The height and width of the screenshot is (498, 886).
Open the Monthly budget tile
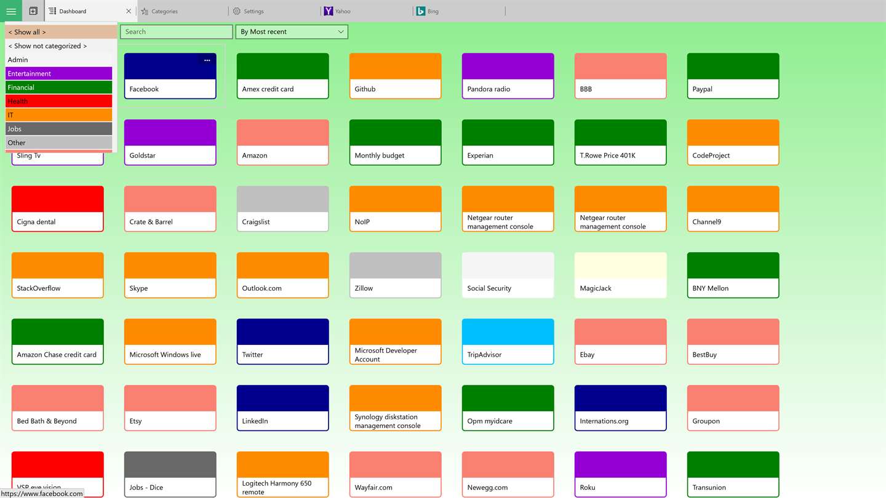(395, 142)
